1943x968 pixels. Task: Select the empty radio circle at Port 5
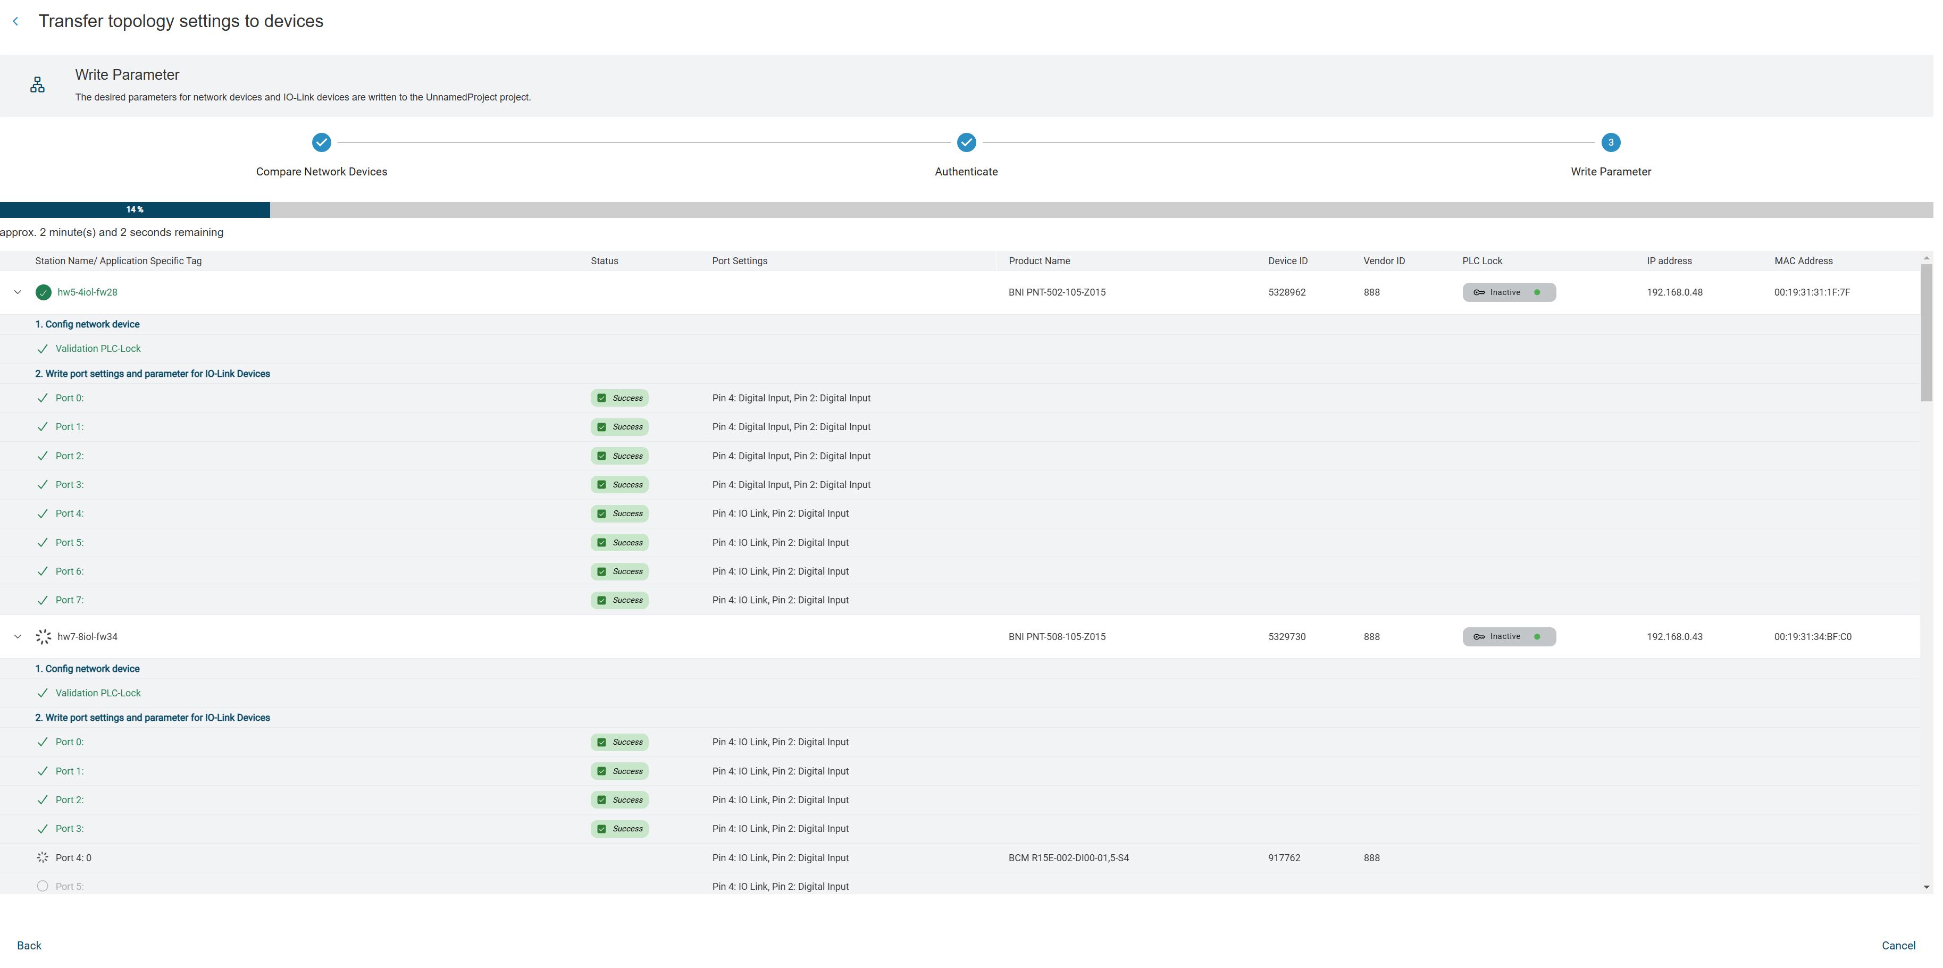pos(43,887)
